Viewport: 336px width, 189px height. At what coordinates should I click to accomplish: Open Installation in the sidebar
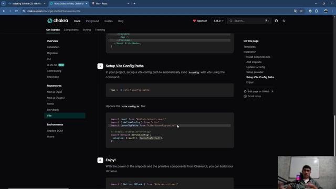pyautogui.click(x=53, y=47)
